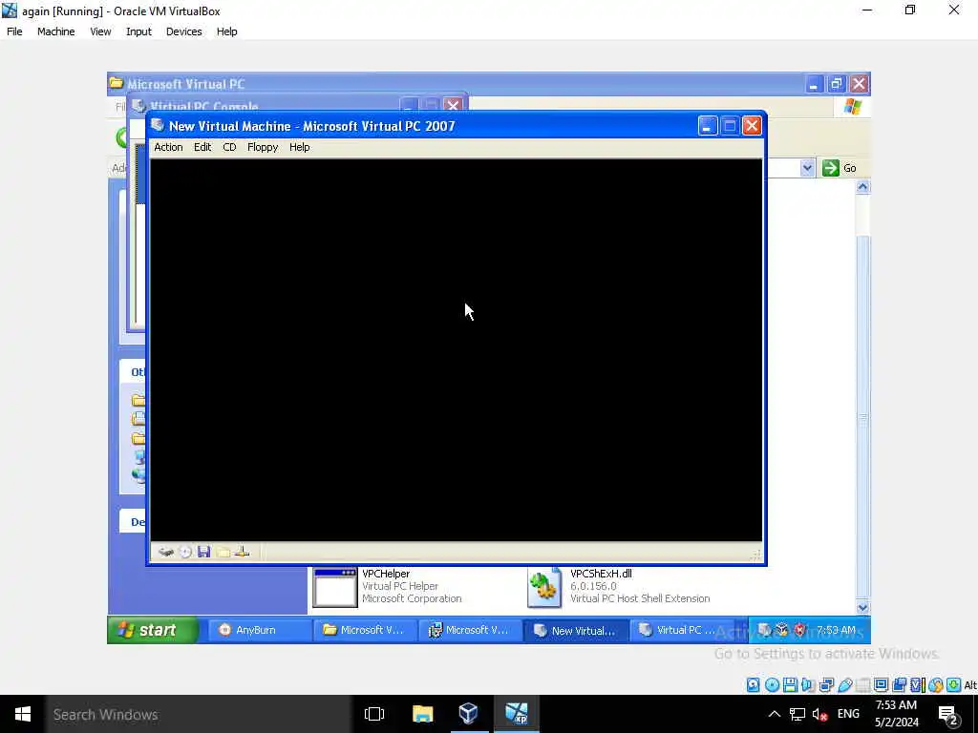Click VPCShExH.dll file name text
978x733 pixels.
coord(601,574)
